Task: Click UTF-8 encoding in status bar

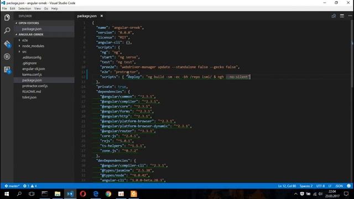Action: coord(320,186)
